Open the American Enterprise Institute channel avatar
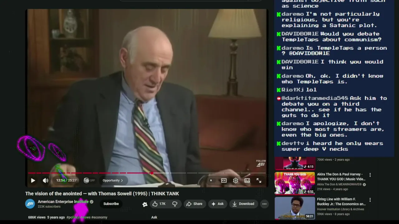 click(30, 204)
